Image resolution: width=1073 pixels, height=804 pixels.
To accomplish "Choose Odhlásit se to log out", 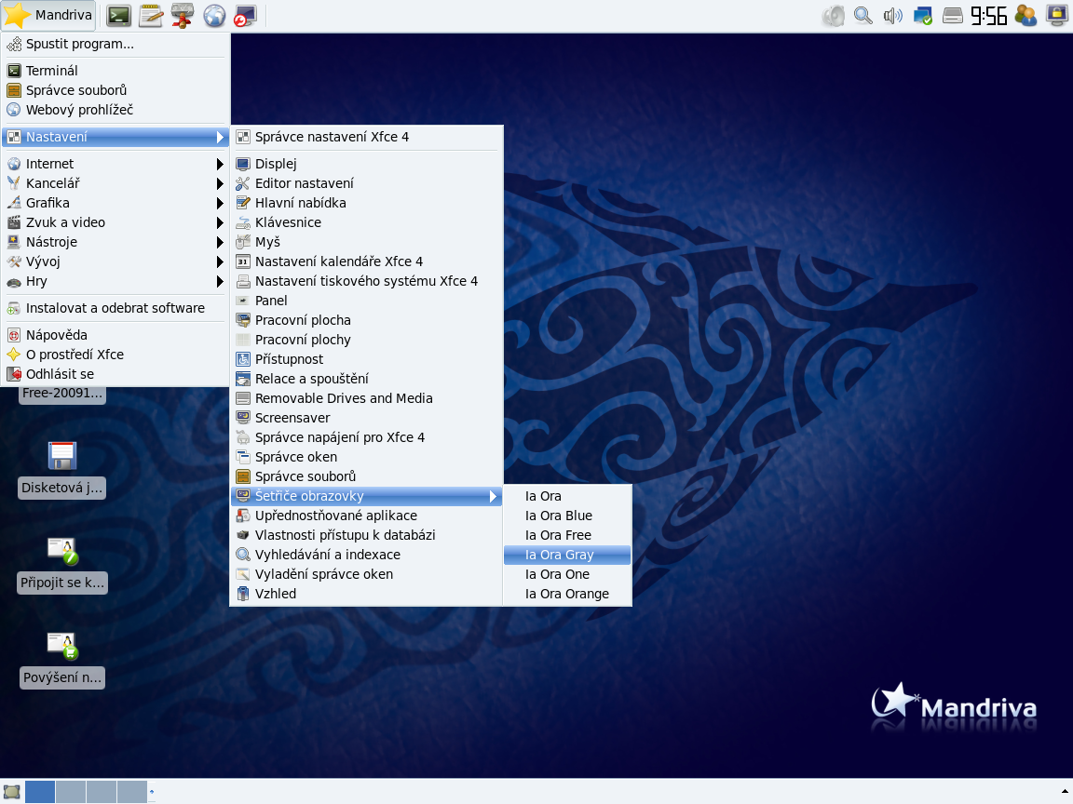I will point(115,375).
